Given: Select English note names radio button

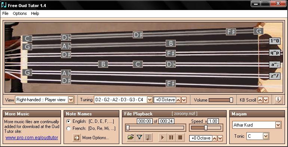Looking at the screenshot, I should click(68, 121).
